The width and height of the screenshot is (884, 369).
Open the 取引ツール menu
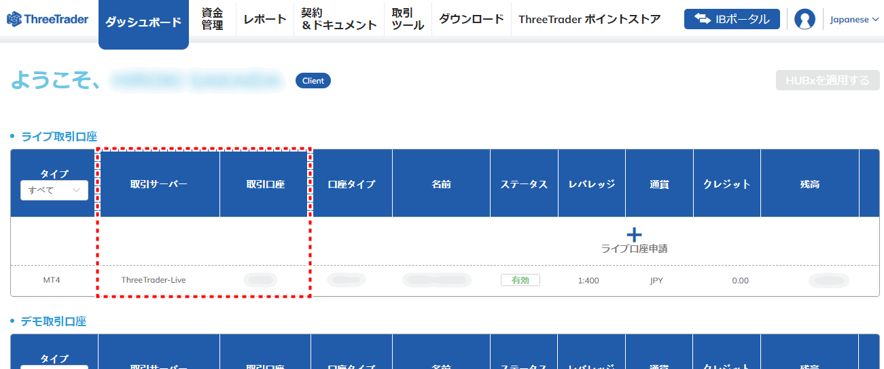point(408,19)
